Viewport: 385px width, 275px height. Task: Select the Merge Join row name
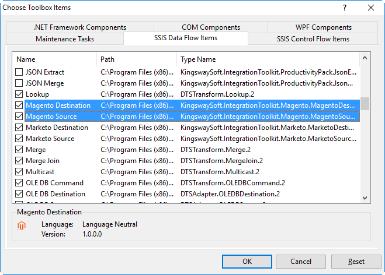[x=43, y=161]
